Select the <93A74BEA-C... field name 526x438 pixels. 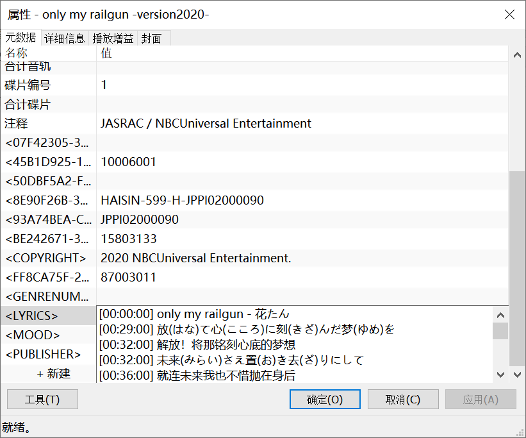(48, 219)
